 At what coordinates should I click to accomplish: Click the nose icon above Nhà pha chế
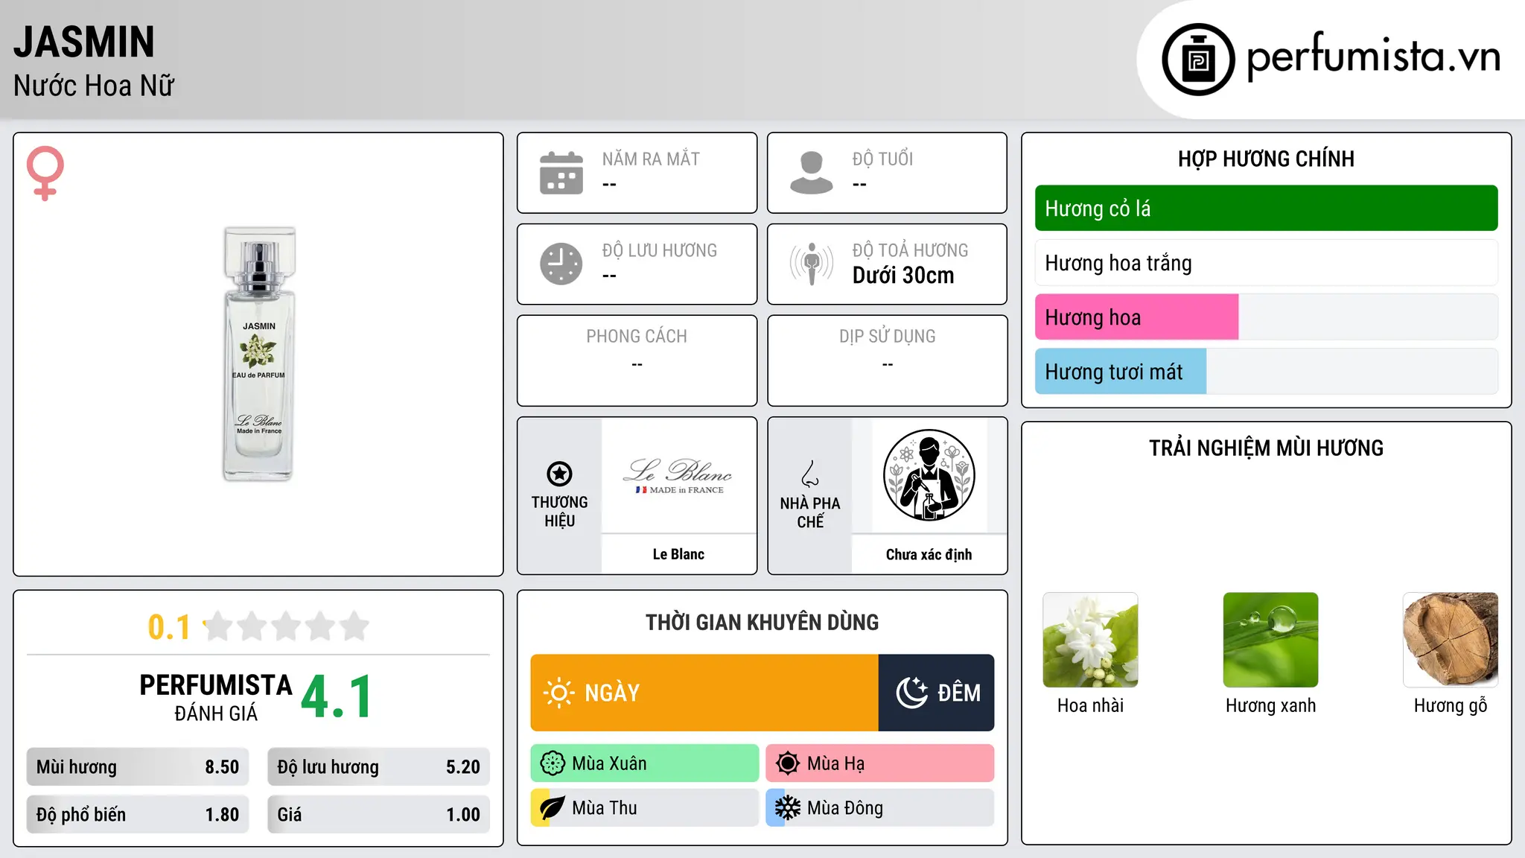pyautogui.click(x=810, y=474)
